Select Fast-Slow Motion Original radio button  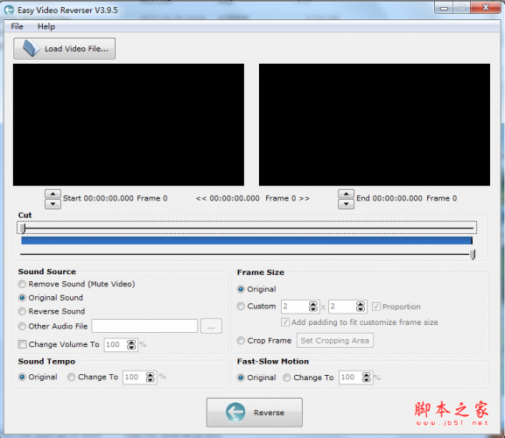(x=241, y=378)
